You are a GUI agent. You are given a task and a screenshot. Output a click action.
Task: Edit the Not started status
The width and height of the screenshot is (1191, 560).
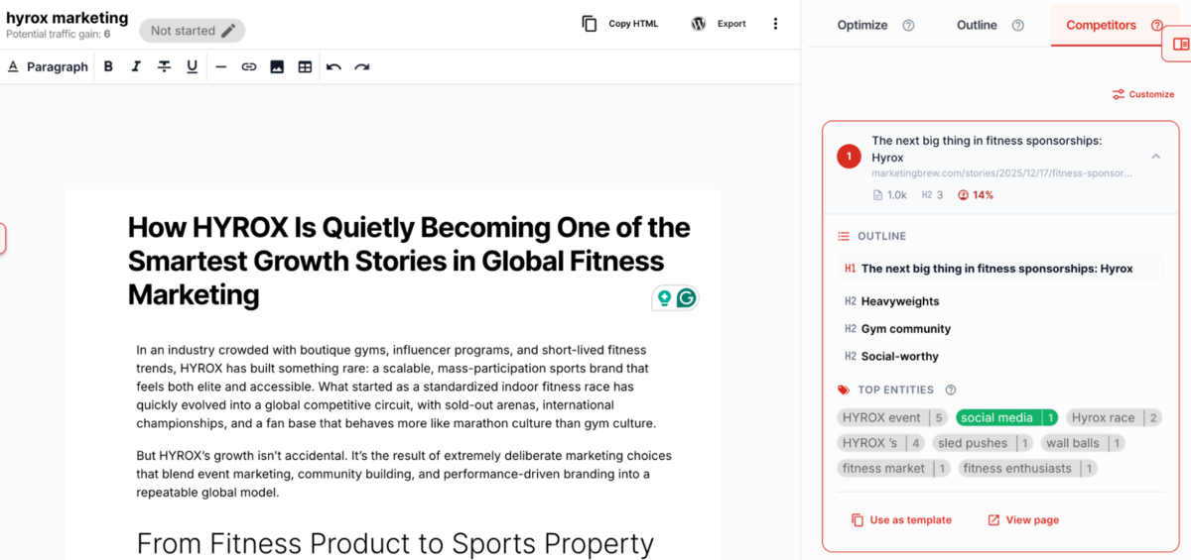click(x=193, y=31)
